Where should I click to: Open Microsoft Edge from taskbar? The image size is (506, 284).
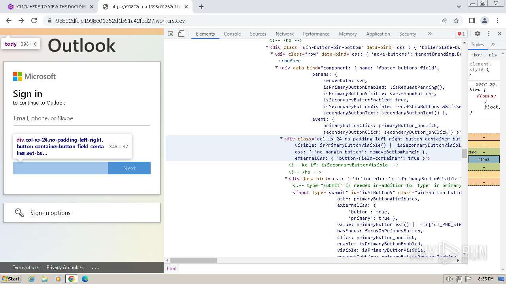pyautogui.click(x=85, y=279)
